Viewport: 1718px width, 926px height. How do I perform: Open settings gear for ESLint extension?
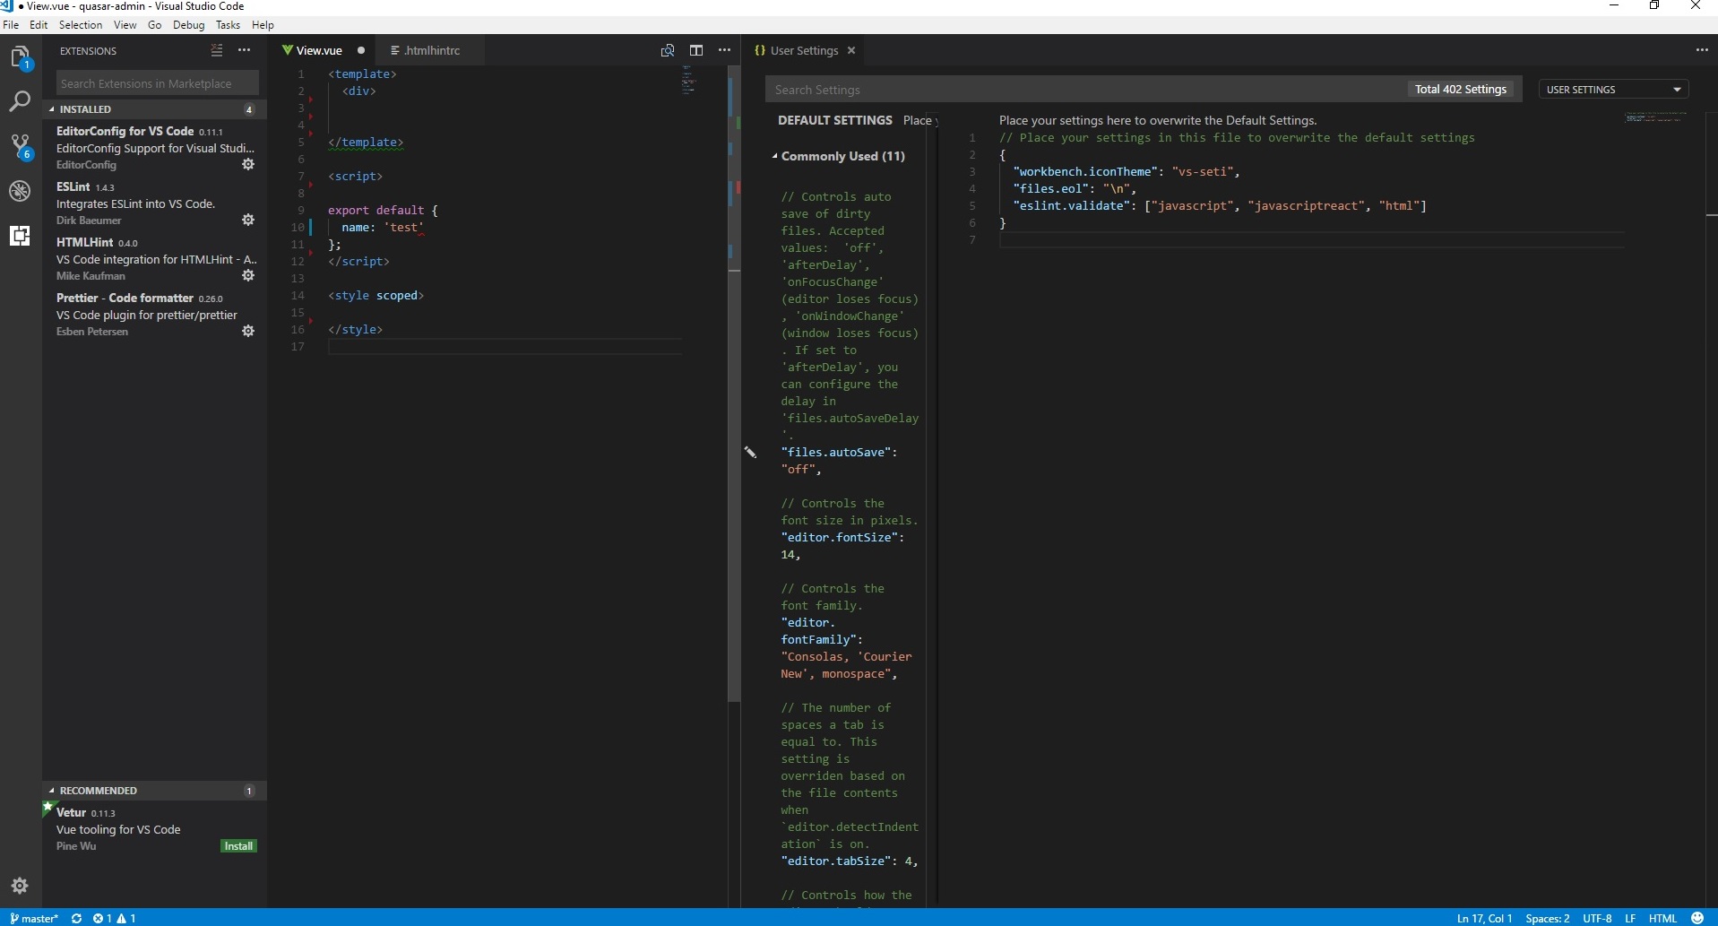tap(249, 220)
